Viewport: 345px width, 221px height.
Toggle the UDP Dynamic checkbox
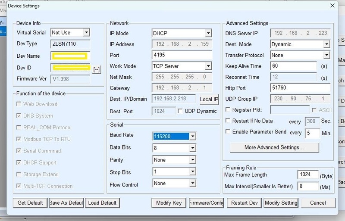pyautogui.click(x=180, y=111)
